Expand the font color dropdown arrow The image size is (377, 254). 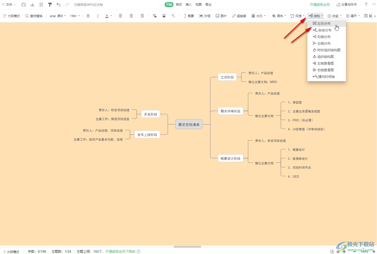point(111,16)
